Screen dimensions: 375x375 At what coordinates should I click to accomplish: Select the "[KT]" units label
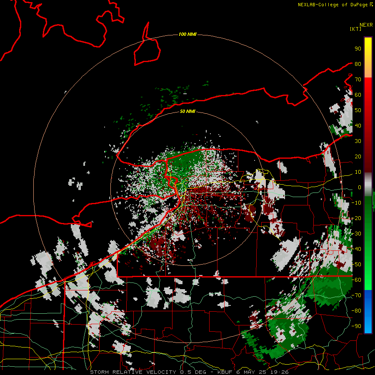355,29
